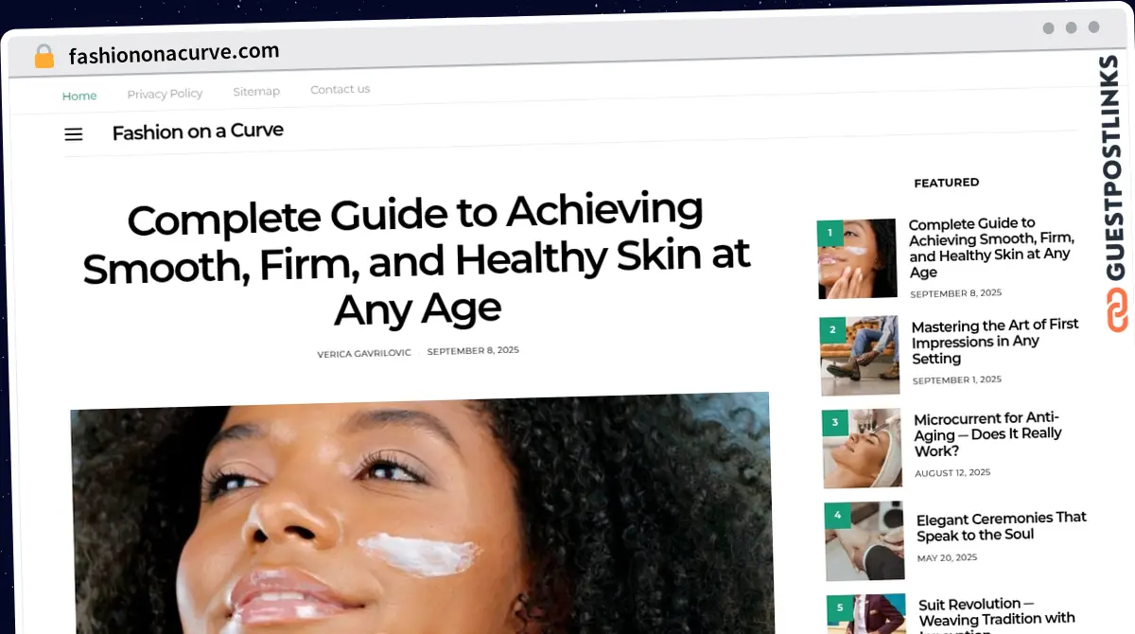Image resolution: width=1135 pixels, height=634 pixels.
Task: Click the GuestPostLinks chain logo icon
Action: pos(1117,309)
